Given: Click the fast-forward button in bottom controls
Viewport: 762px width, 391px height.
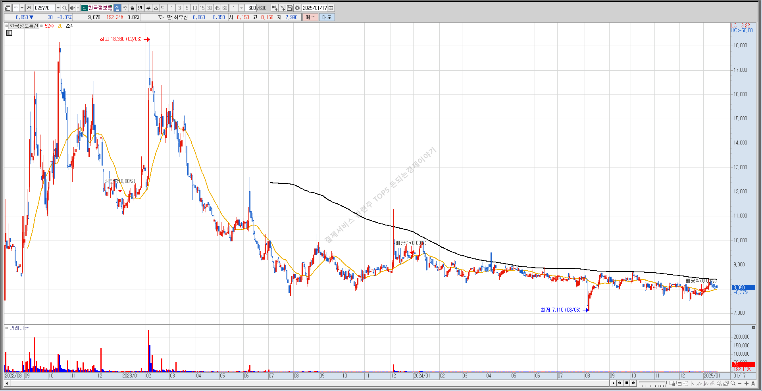Looking at the screenshot, I should [633, 383].
